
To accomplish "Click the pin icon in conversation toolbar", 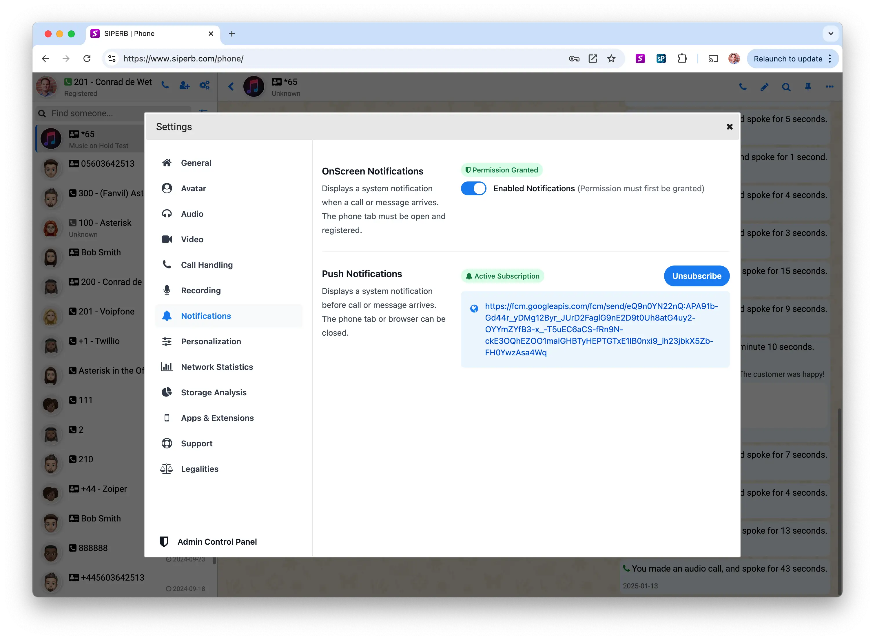I will (807, 87).
